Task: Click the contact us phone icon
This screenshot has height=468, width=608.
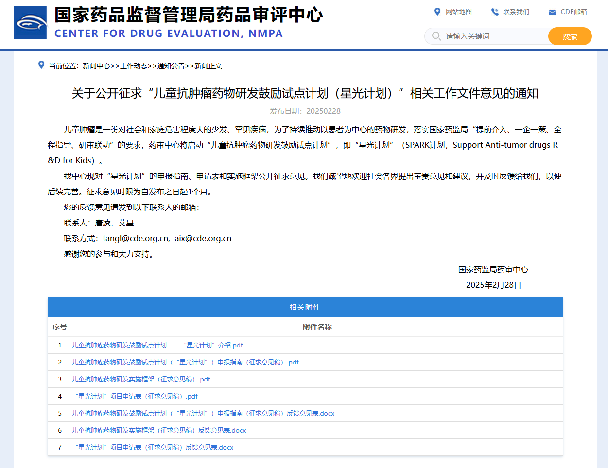Action: (x=495, y=12)
